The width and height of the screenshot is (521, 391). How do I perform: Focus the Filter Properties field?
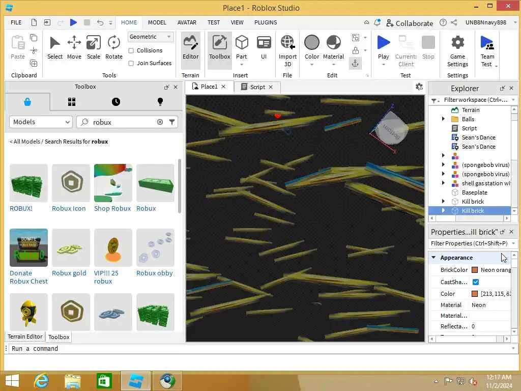(x=469, y=243)
